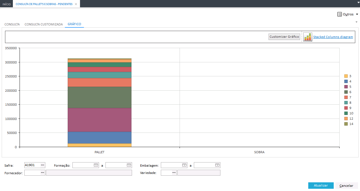Click the 350000 axis value
Image resolution: width=360 pixels, height=191 pixels.
pos(11,48)
